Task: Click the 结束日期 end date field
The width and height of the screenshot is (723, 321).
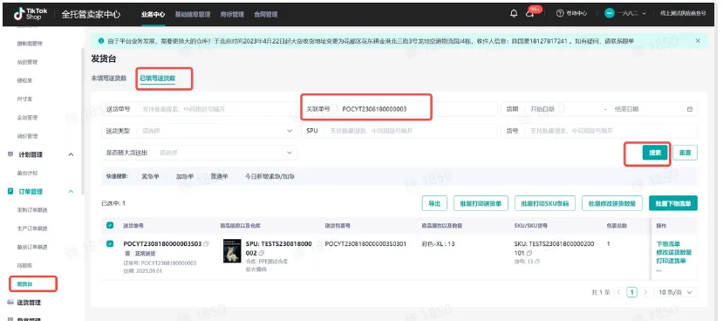Action: 627,109
